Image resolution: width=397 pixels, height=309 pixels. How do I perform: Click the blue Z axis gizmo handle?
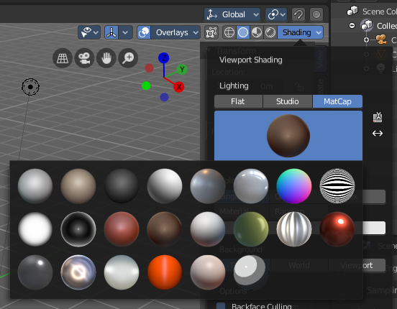pos(163,58)
